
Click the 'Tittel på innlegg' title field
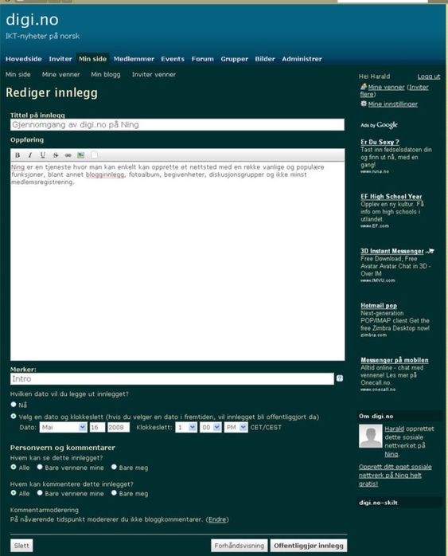[x=177, y=125]
